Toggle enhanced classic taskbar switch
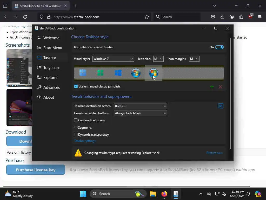This screenshot has height=200, width=266. pyautogui.click(x=220, y=47)
